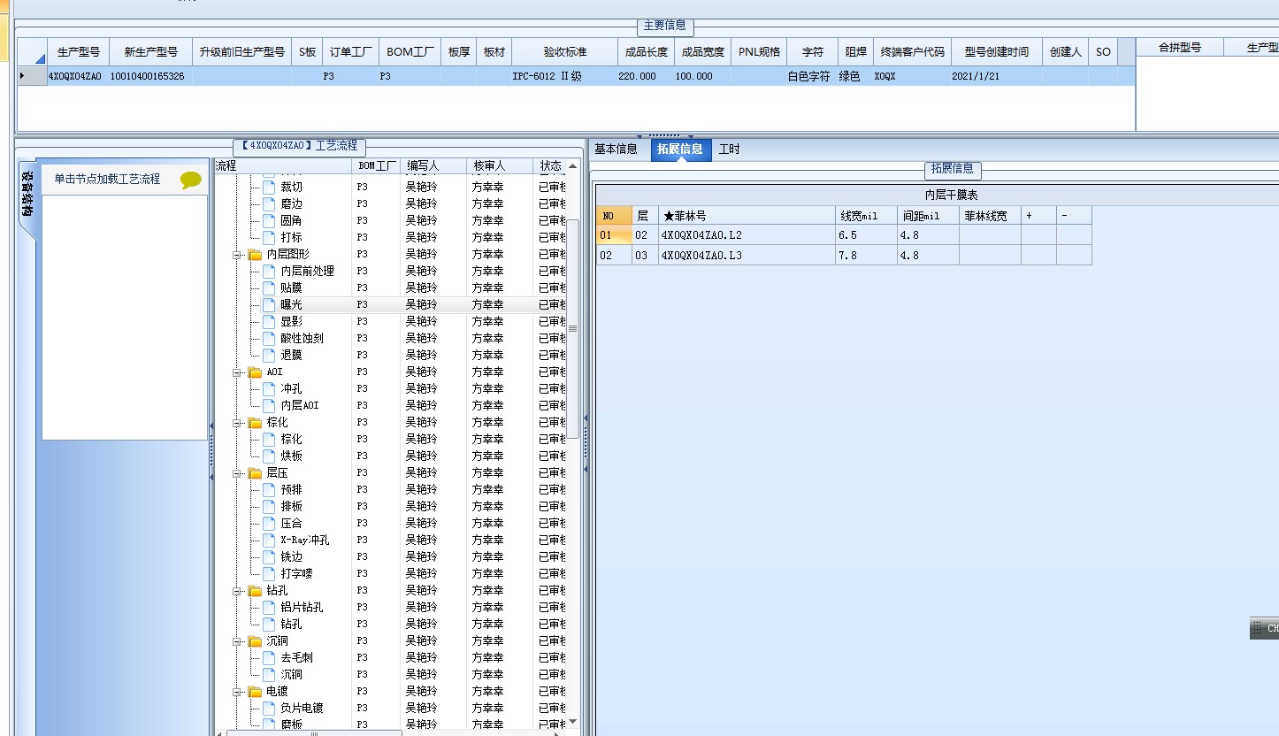Image resolution: width=1279 pixels, height=736 pixels.
Task: Click the 菲林线宽 column header
Action: (989, 215)
